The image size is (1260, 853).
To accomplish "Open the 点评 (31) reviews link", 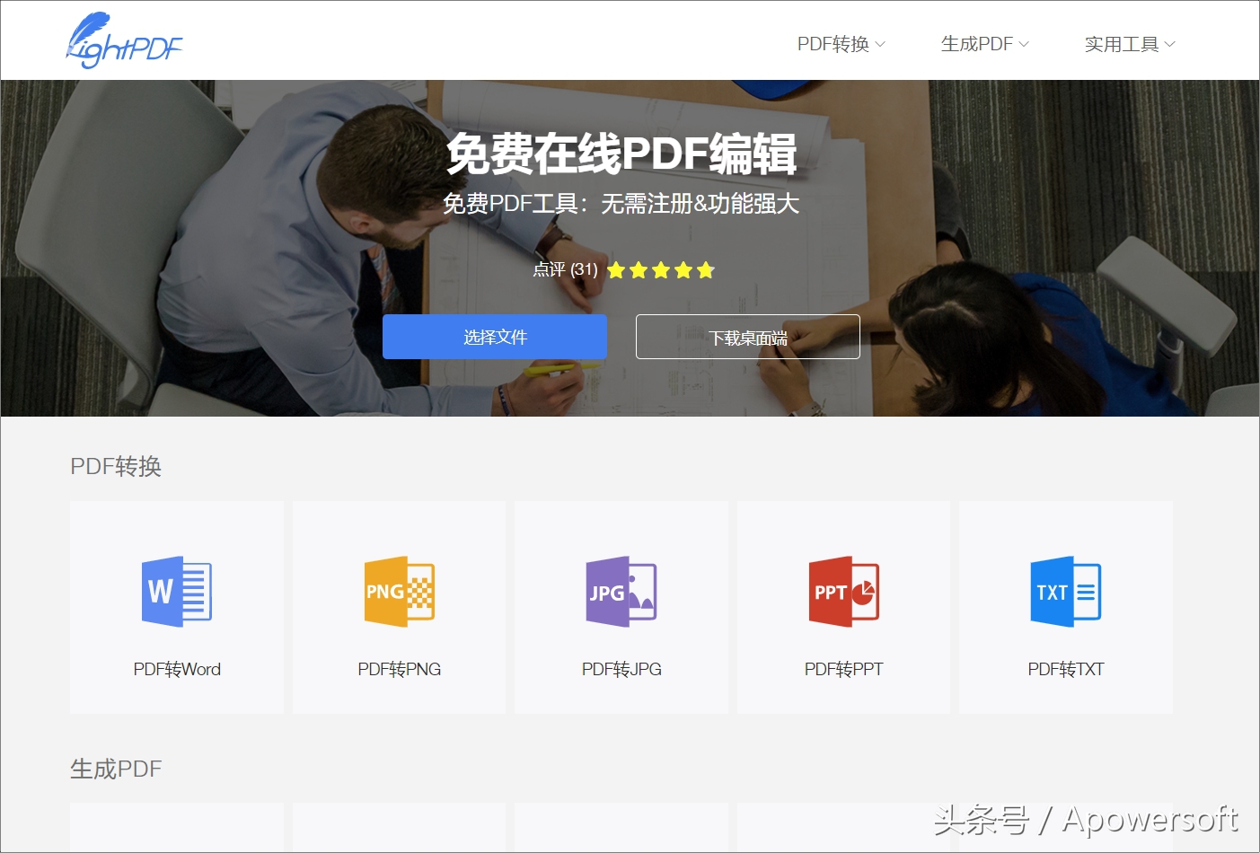I will click(x=565, y=270).
